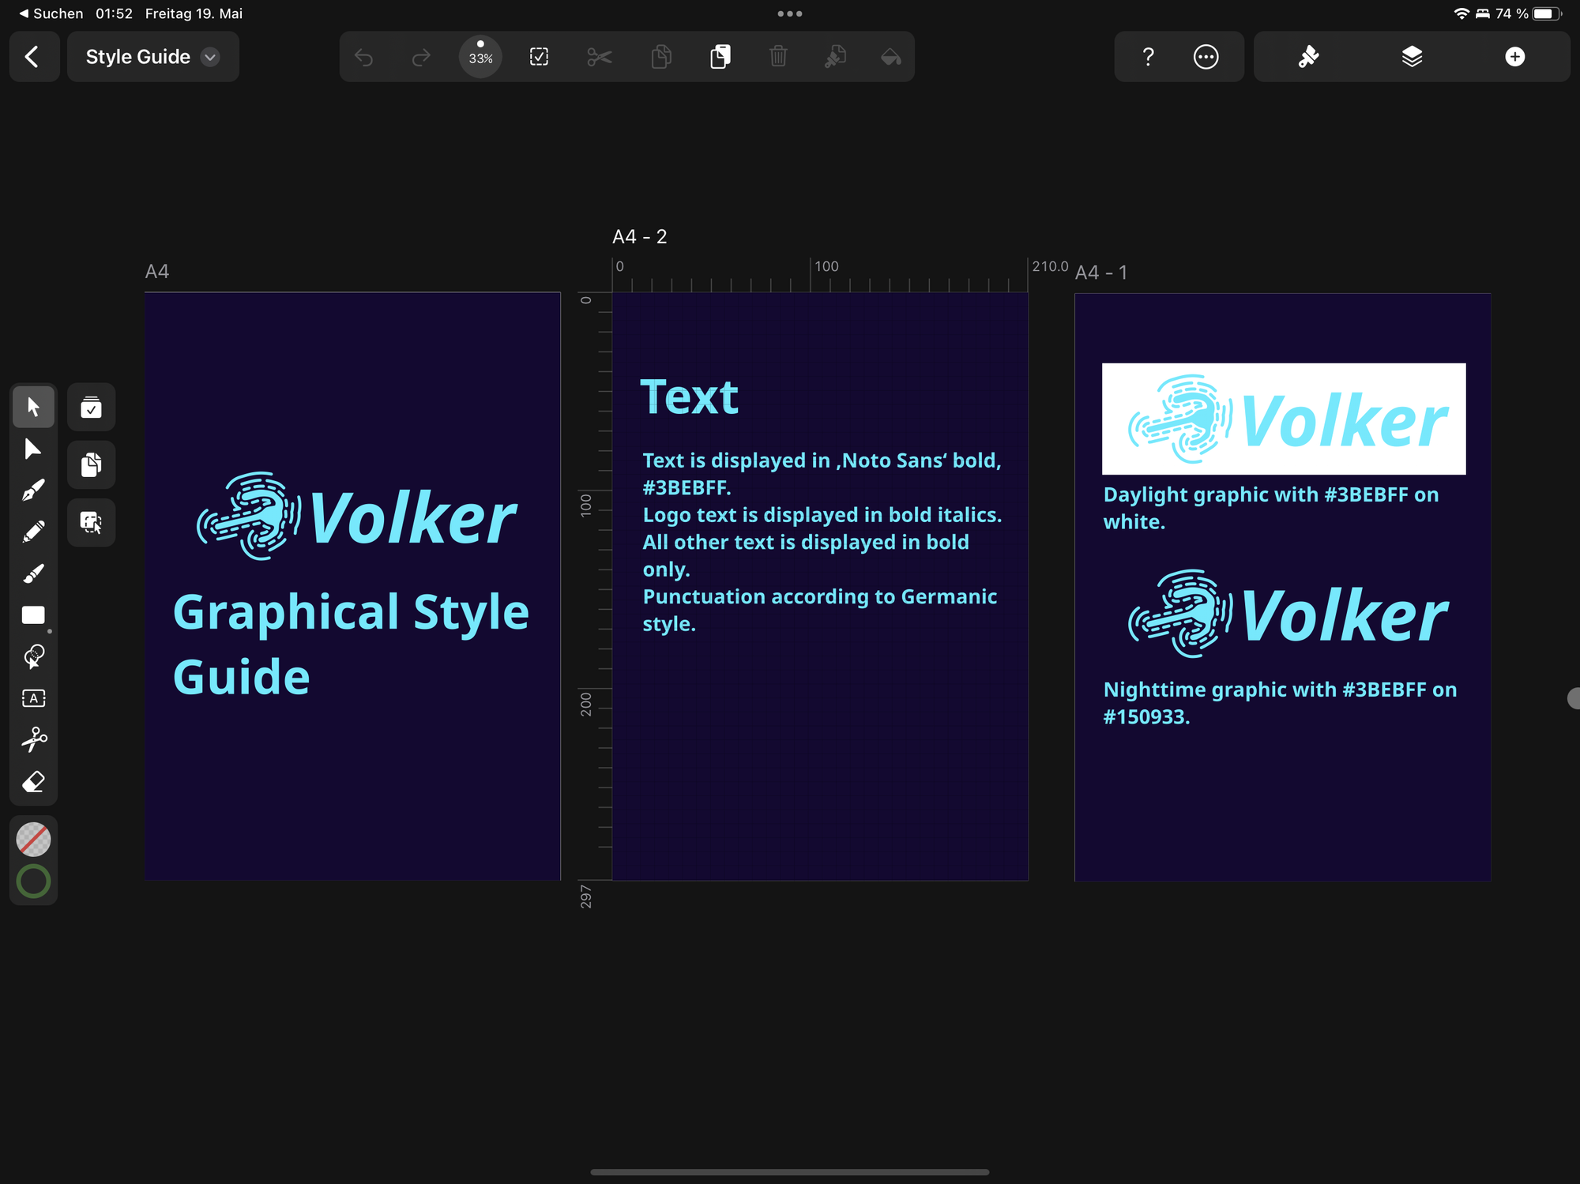Select the Brush tool
Screen dimensions: 1580x1184
click(33, 573)
